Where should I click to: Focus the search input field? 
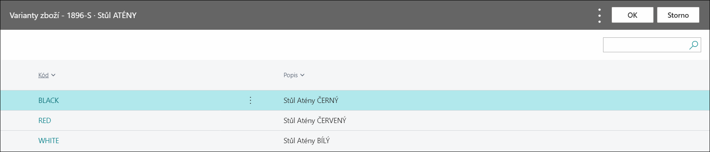[x=646, y=45]
